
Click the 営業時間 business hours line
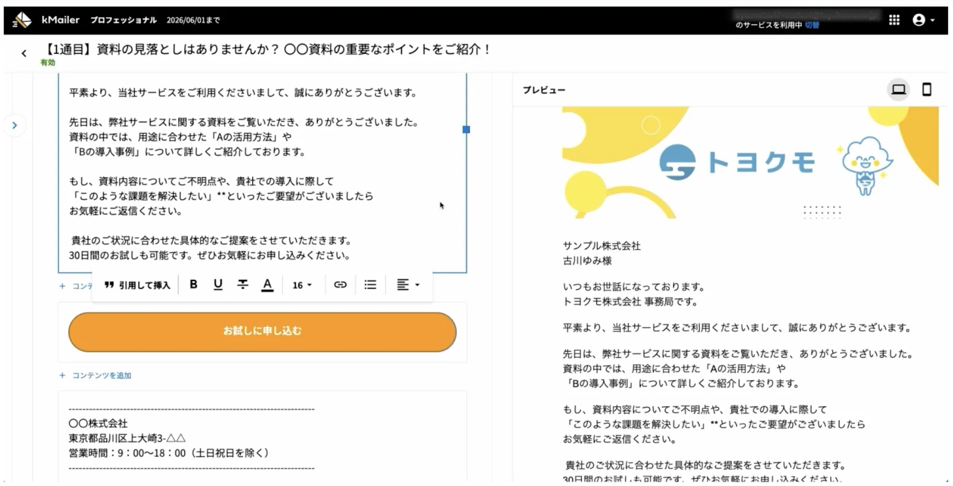click(169, 453)
